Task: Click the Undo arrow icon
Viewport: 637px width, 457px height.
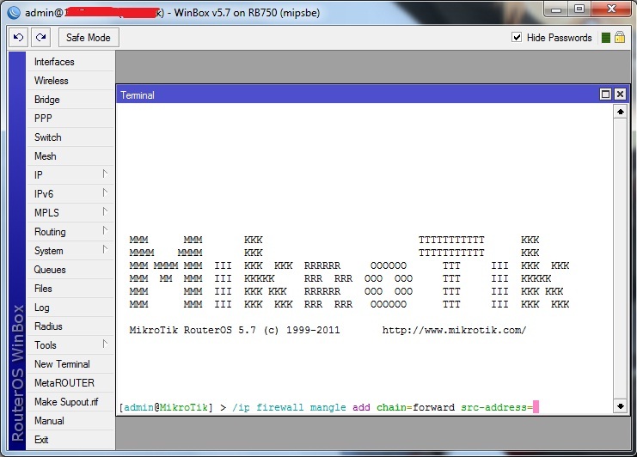Action: [x=18, y=38]
